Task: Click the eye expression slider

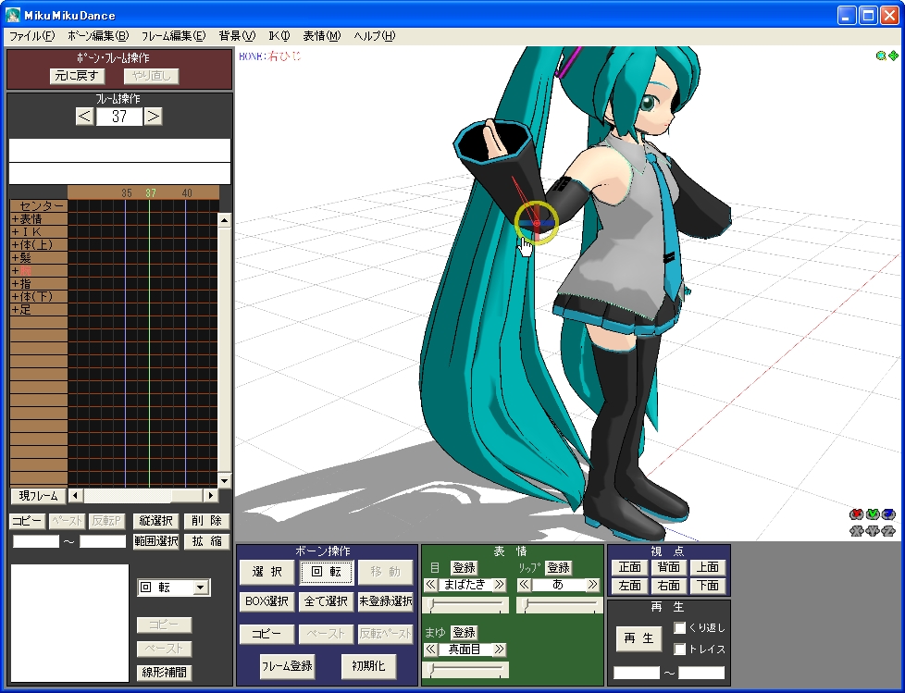Action: coord(465,605)
